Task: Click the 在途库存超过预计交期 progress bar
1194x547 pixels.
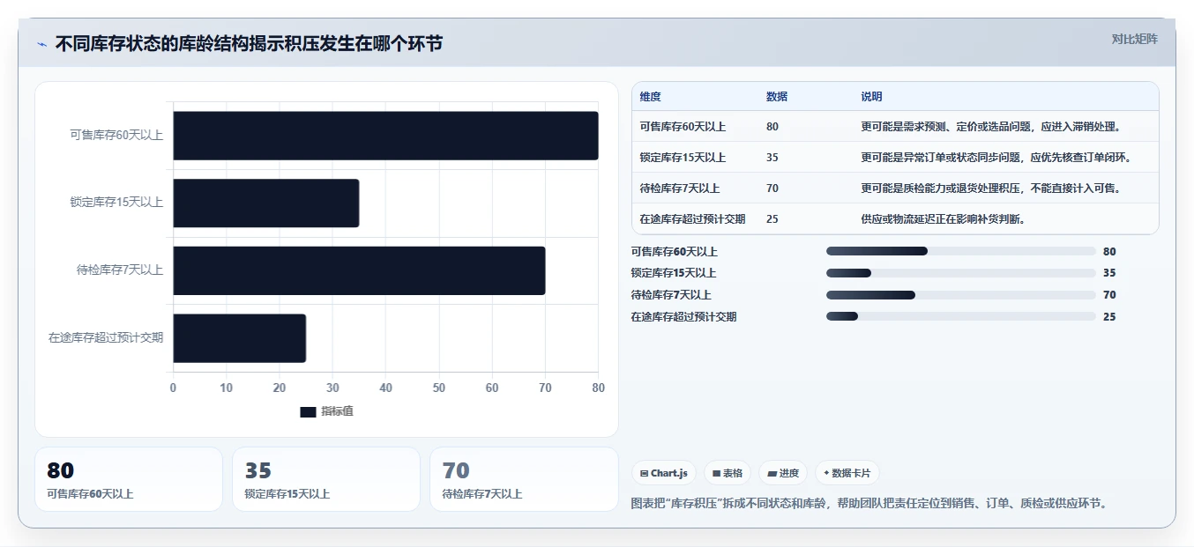Action: tap(961, 316)
